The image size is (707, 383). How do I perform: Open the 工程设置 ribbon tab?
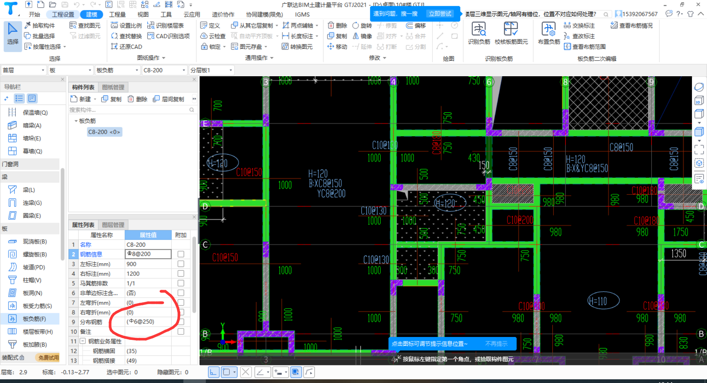click(x=63, y=14)
